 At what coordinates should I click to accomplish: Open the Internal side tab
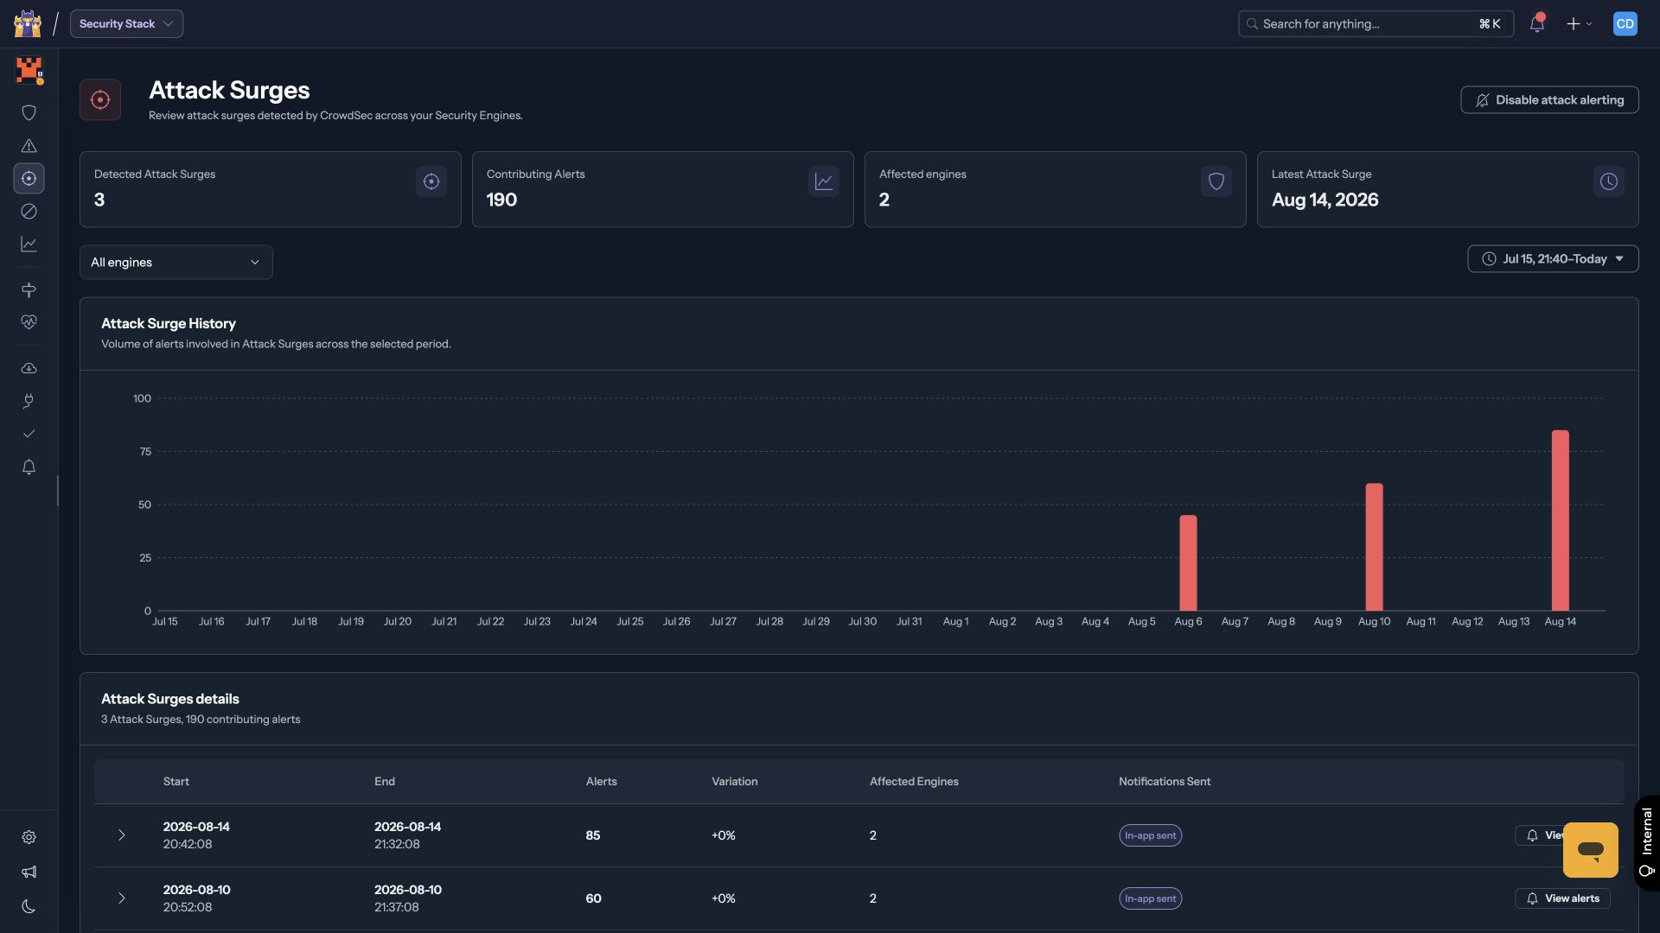pos(1646,842)
